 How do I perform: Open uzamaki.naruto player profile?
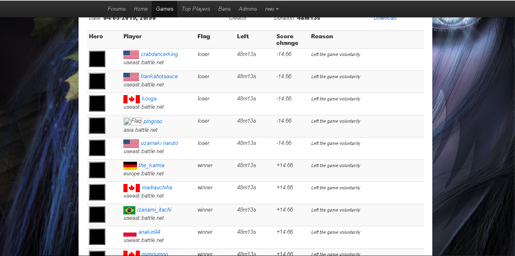(159, 143)
